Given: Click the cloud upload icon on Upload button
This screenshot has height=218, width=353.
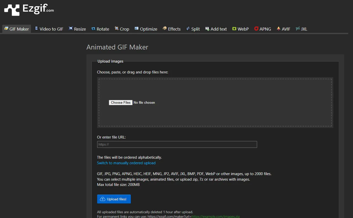Looking at the screenshot, I should click(x=103, y=199).
